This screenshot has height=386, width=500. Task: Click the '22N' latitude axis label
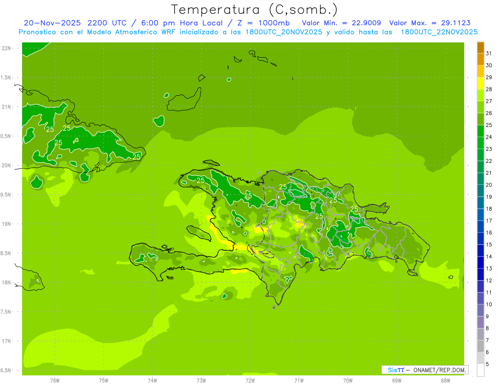click(7, 48)
